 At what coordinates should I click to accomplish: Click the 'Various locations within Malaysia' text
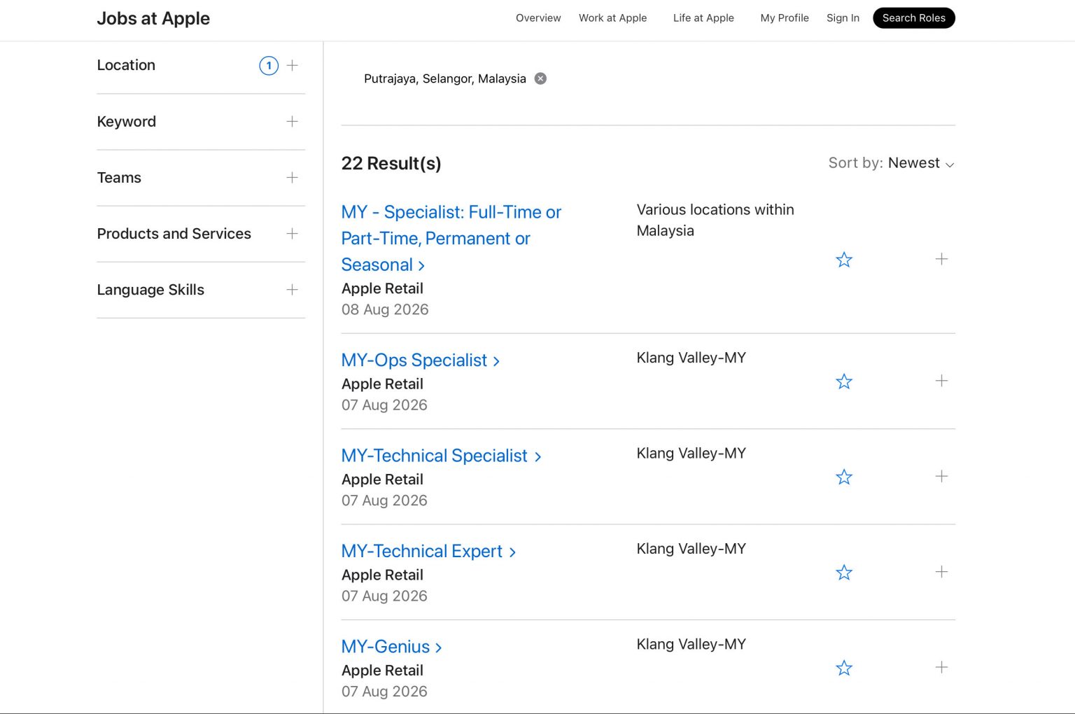pyautogui.click(x=715, y=220)
